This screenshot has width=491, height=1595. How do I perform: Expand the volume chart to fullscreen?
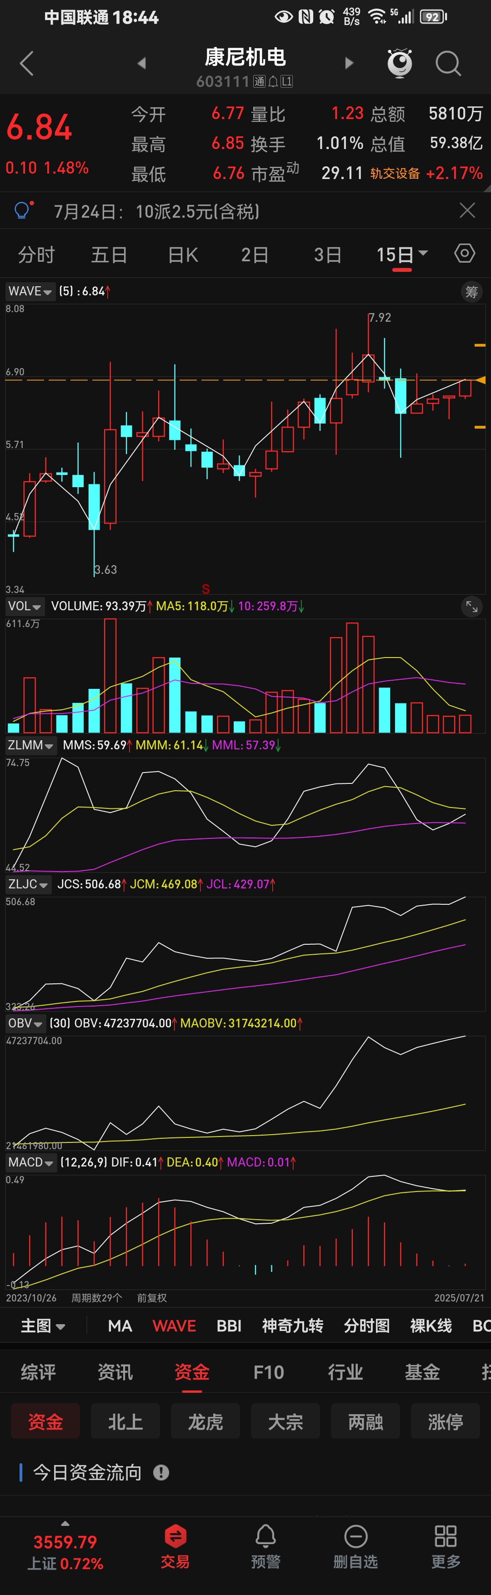(472, 606)
